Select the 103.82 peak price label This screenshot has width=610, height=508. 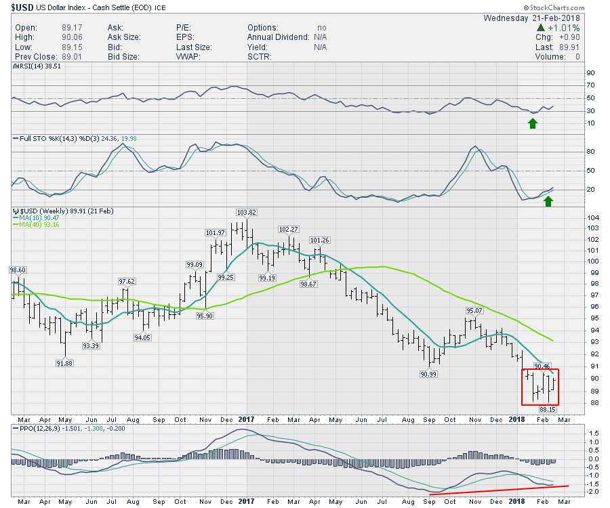pos(246,213)
